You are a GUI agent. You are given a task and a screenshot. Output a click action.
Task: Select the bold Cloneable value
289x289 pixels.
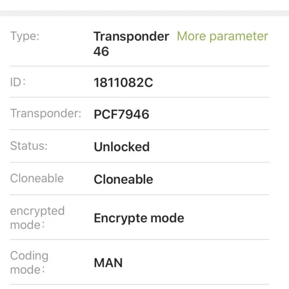(x=123, y=179)
